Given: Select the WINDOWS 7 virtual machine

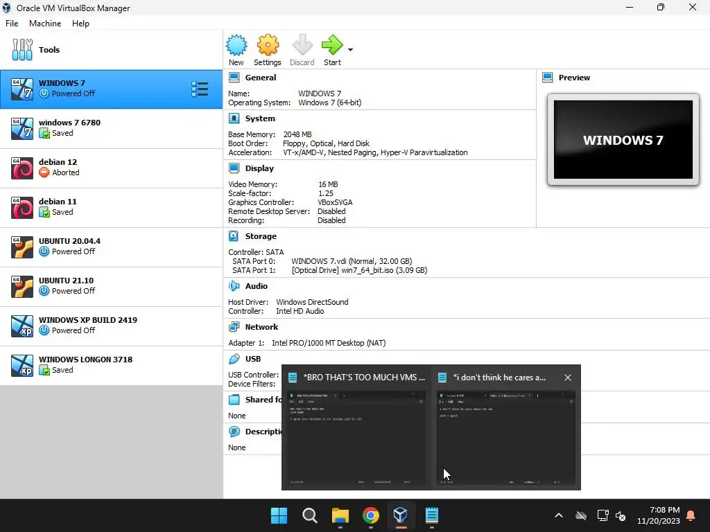Looking at the screenshot, I should pos(112,89).
